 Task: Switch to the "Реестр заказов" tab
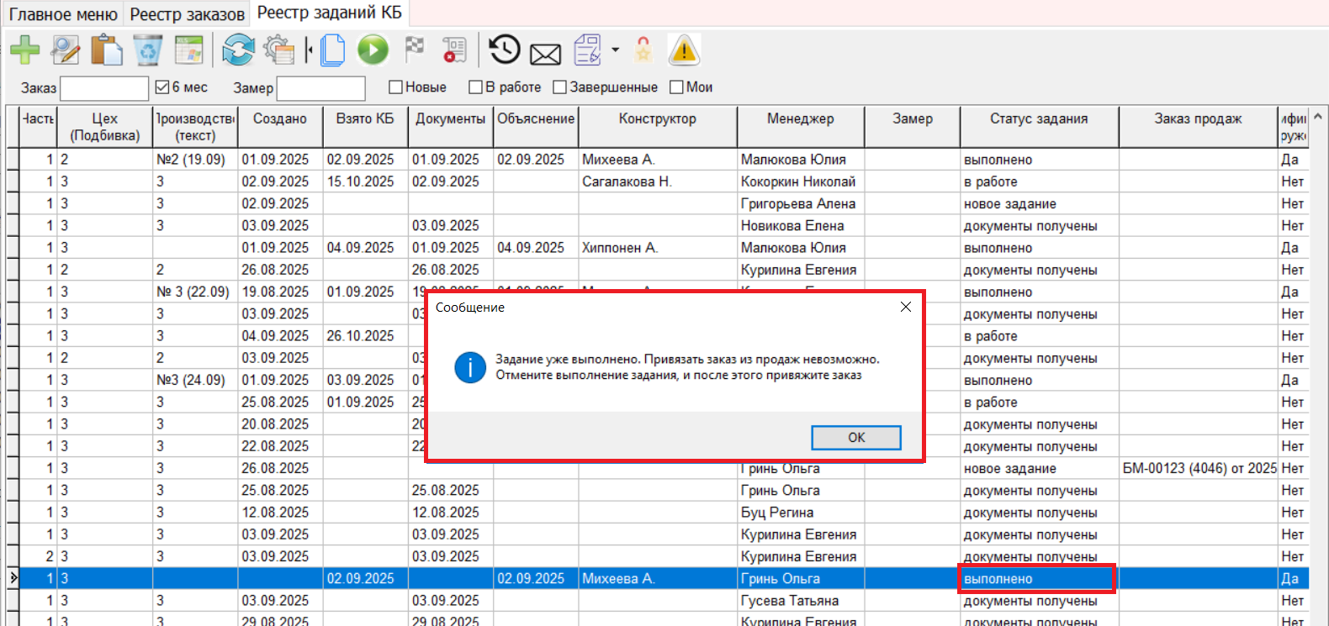pos(187,14)
